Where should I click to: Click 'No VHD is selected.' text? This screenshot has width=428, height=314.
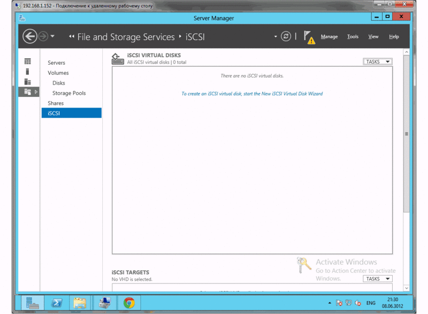132,279
